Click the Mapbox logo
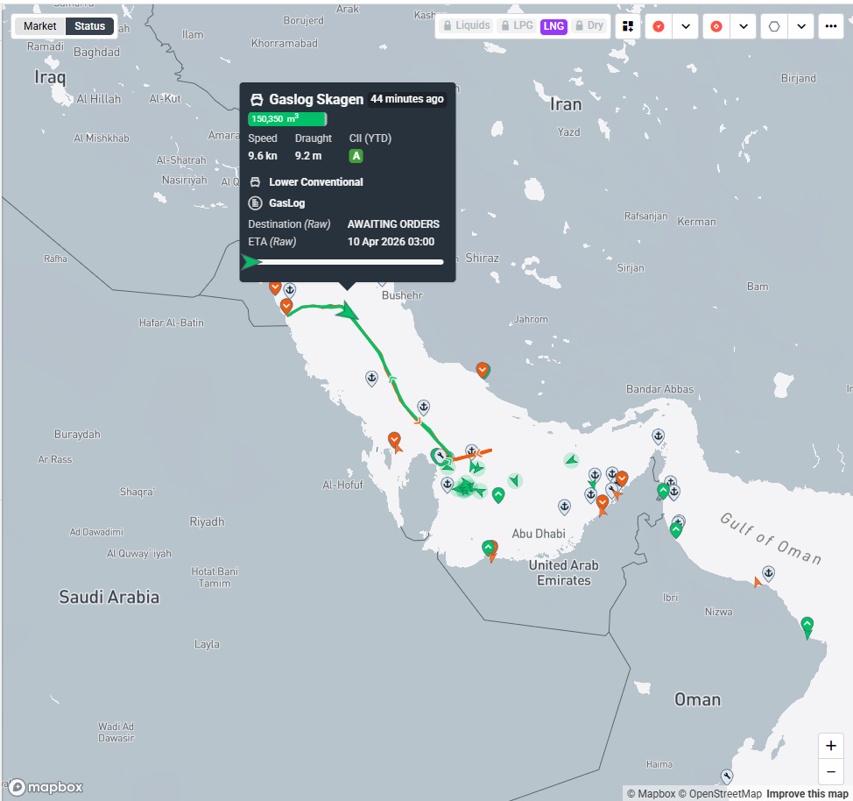Image resolution: width=853 pixels, height=801 pixels. tap(46, 787)
